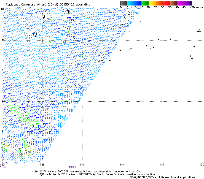This screenshot has height=179, width=204.
Task: Click the date '20150128' in the title
Action: [67, 5]
